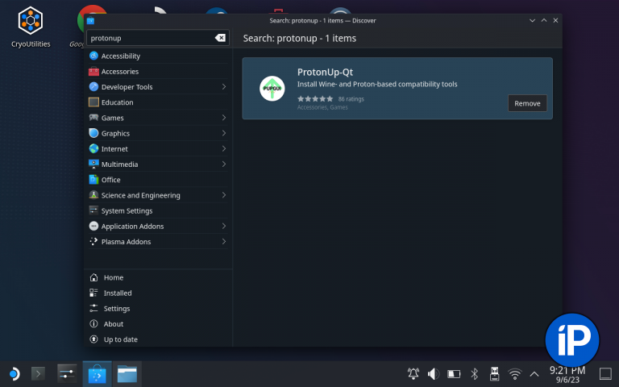This screenshot has height=387, width=619.
Task: Expand the Games category arrow
Action: point(223,118)
